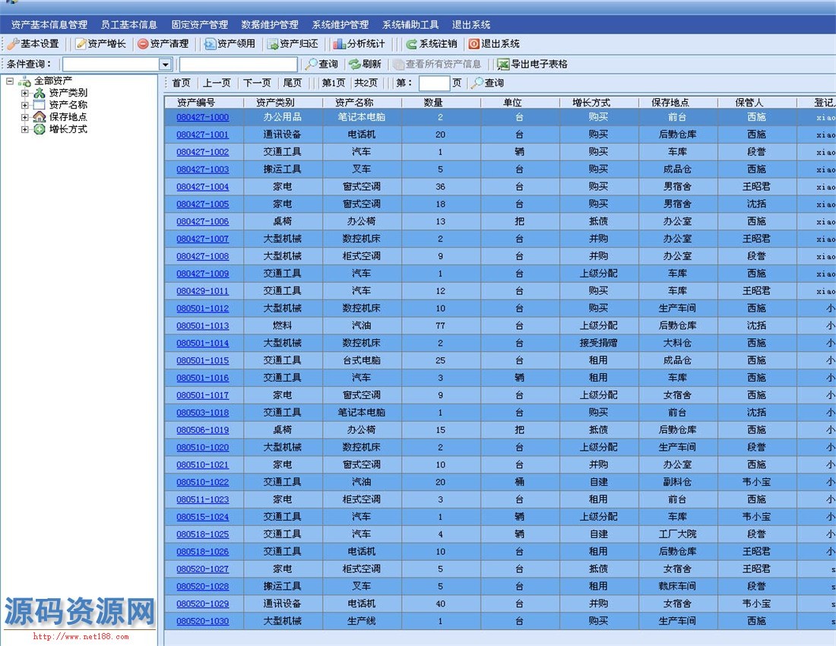Open the 数据维护管理 menu
The width and height of the screenshot is (836, 646).
(x=270, y=24)
